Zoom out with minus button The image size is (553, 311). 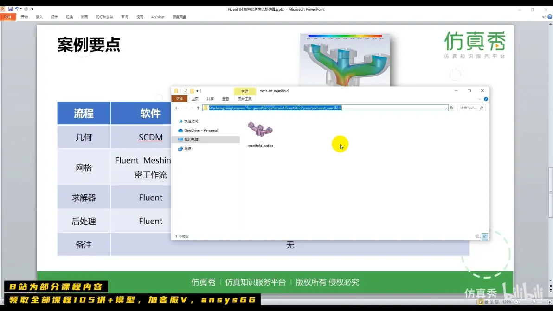coord(516,302)
